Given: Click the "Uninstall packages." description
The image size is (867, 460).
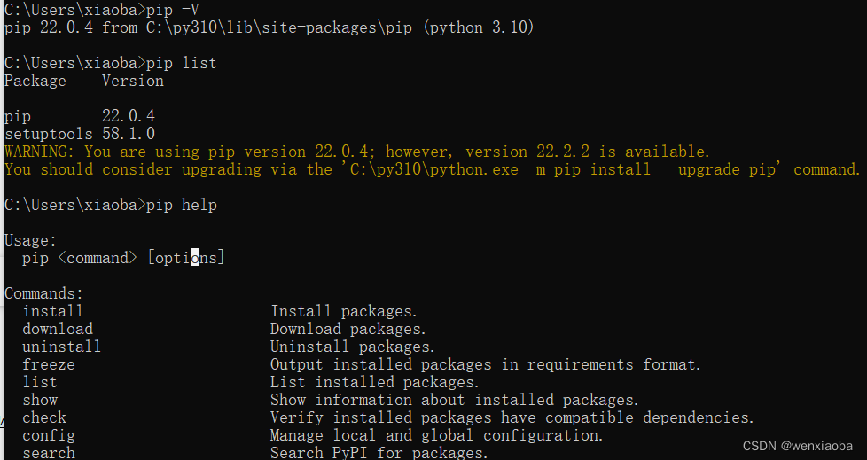Looking at the screenshot, I should click(x=352, y=347).
